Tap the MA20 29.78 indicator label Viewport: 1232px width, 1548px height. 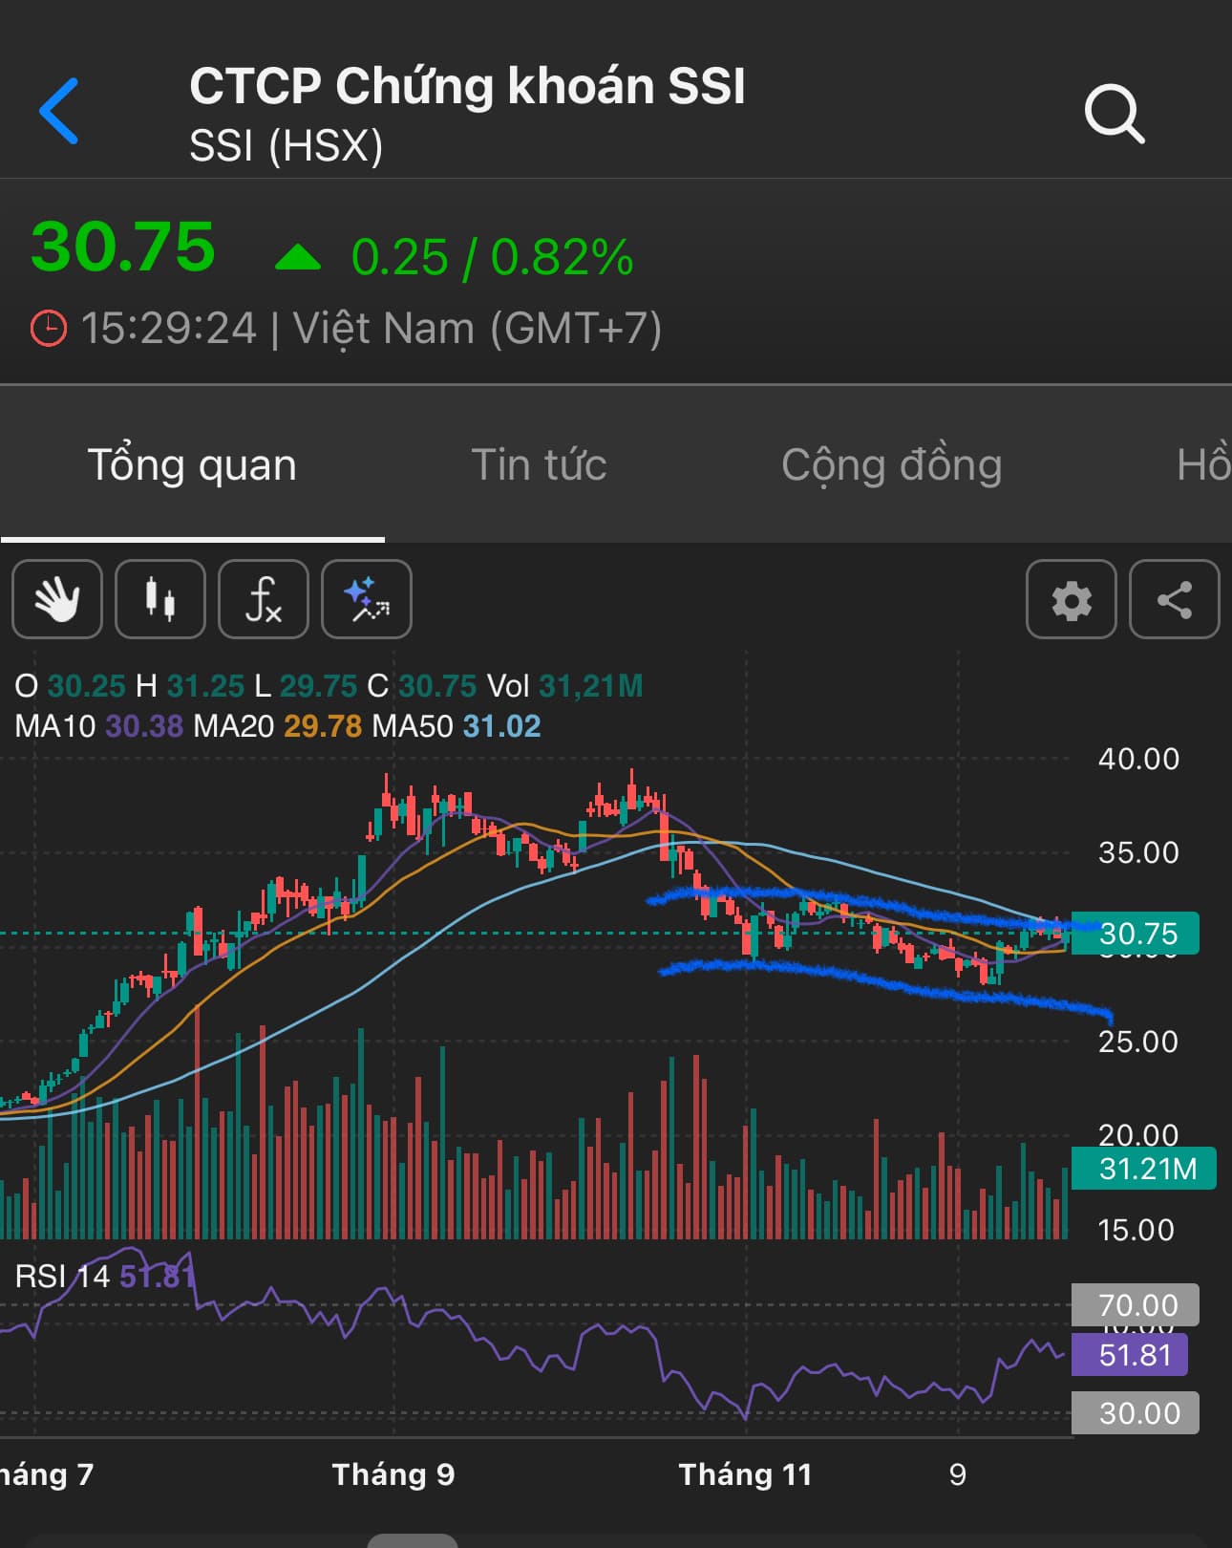click(x=277, y=726)
